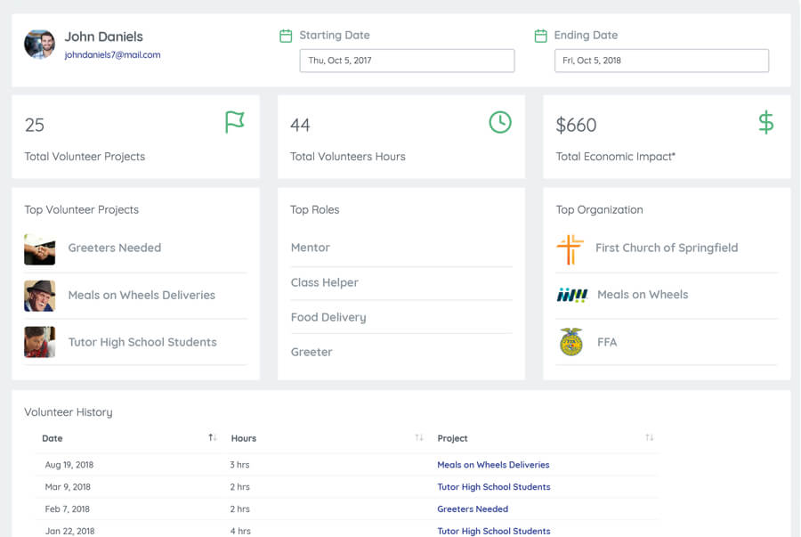Select the Meals on Wheels organization logo
This screenshot has height=537, width=801.
(572, 295)
